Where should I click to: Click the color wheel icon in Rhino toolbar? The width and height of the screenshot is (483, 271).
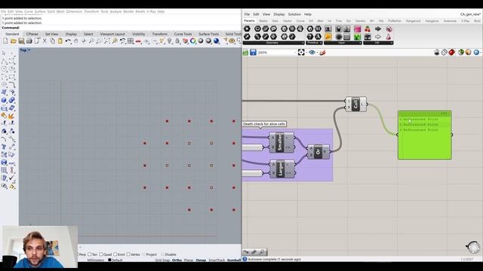[193, 41]
